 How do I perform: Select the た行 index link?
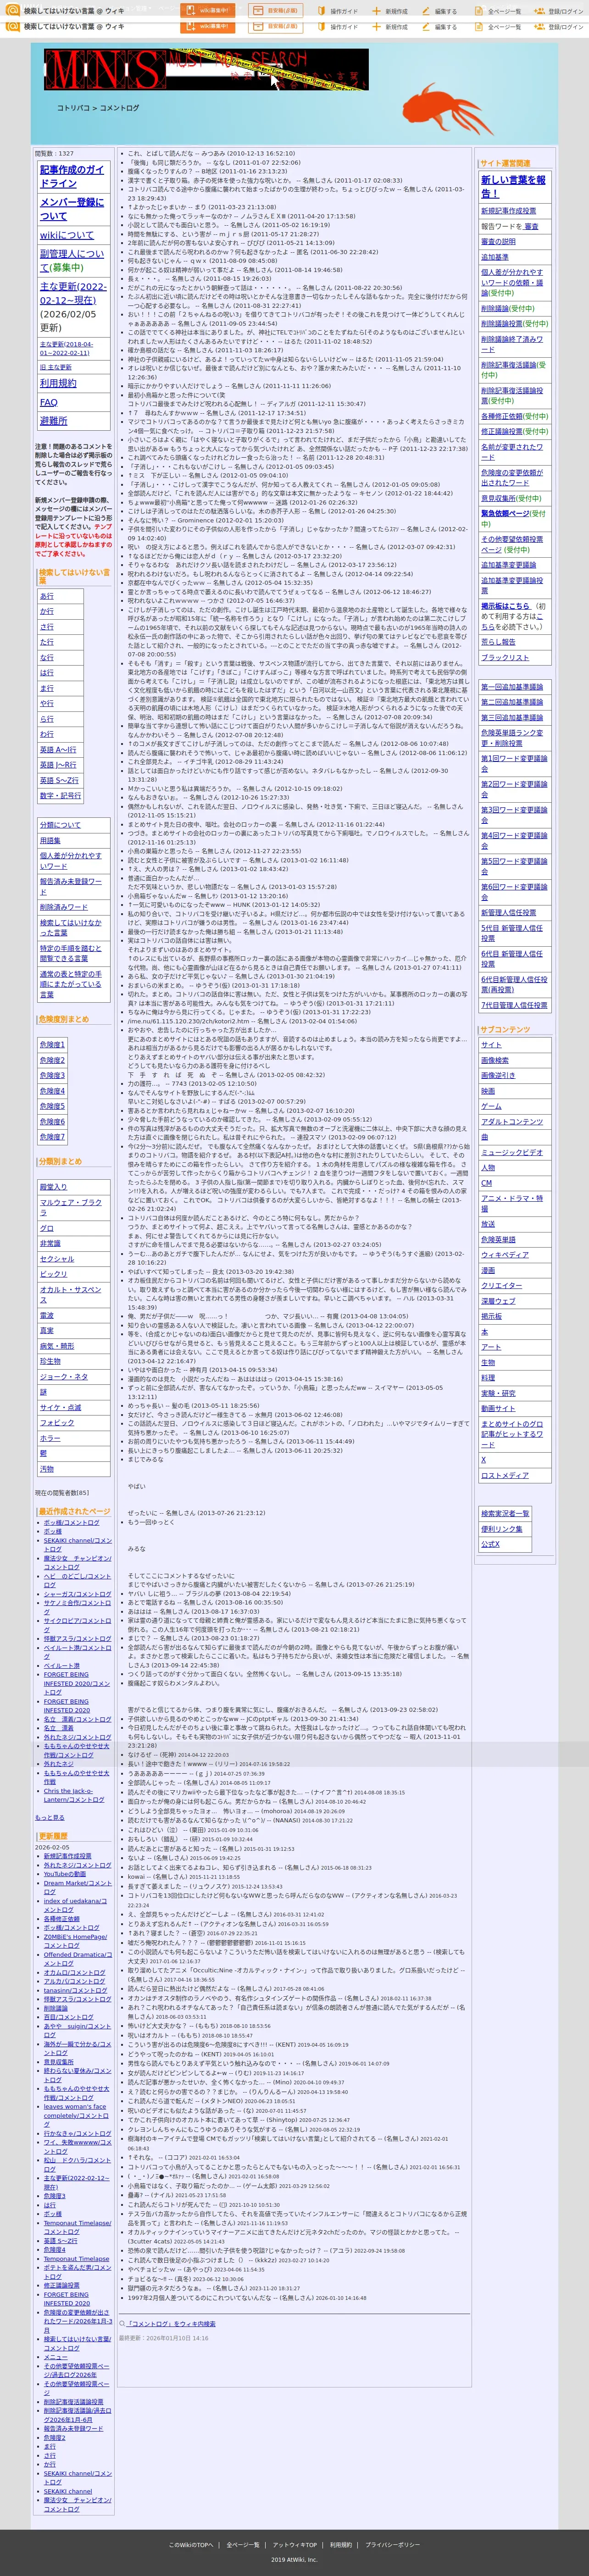click(47, 642)
